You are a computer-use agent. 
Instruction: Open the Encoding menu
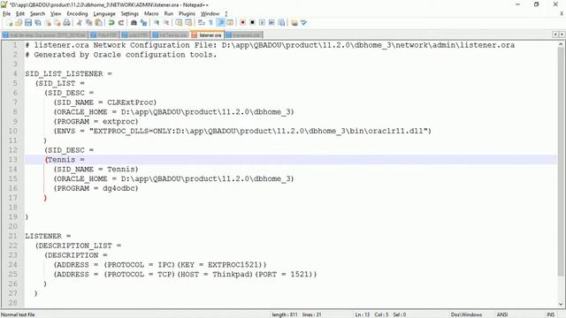pos(77,14)
